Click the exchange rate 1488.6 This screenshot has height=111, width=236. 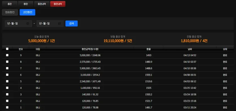point(149,68)
